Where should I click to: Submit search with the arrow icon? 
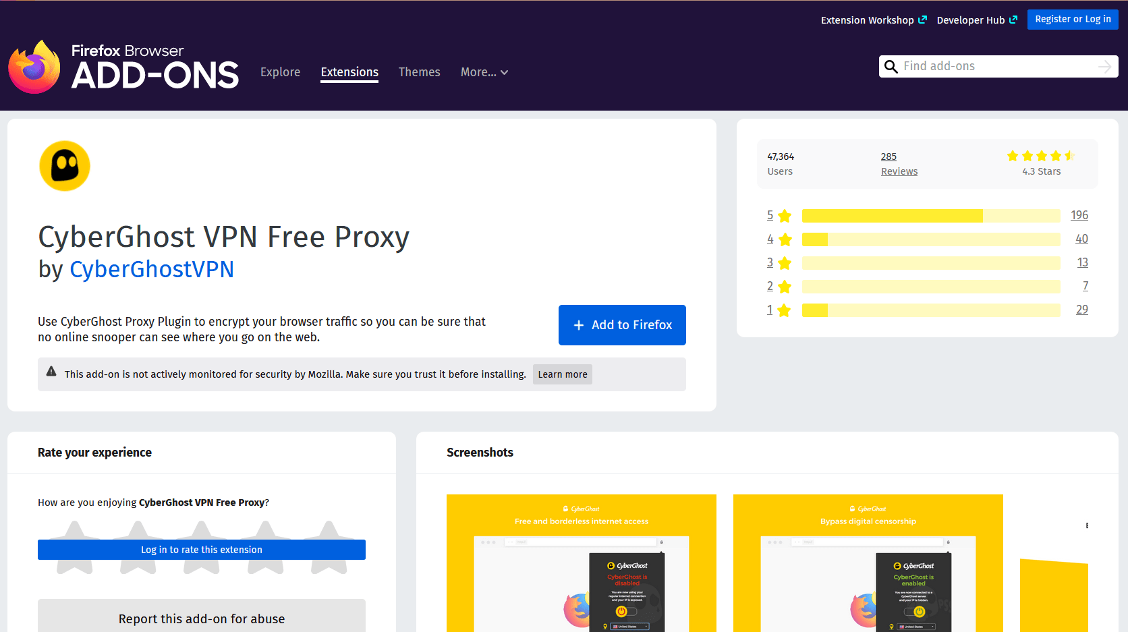[x=1104, y=66]
